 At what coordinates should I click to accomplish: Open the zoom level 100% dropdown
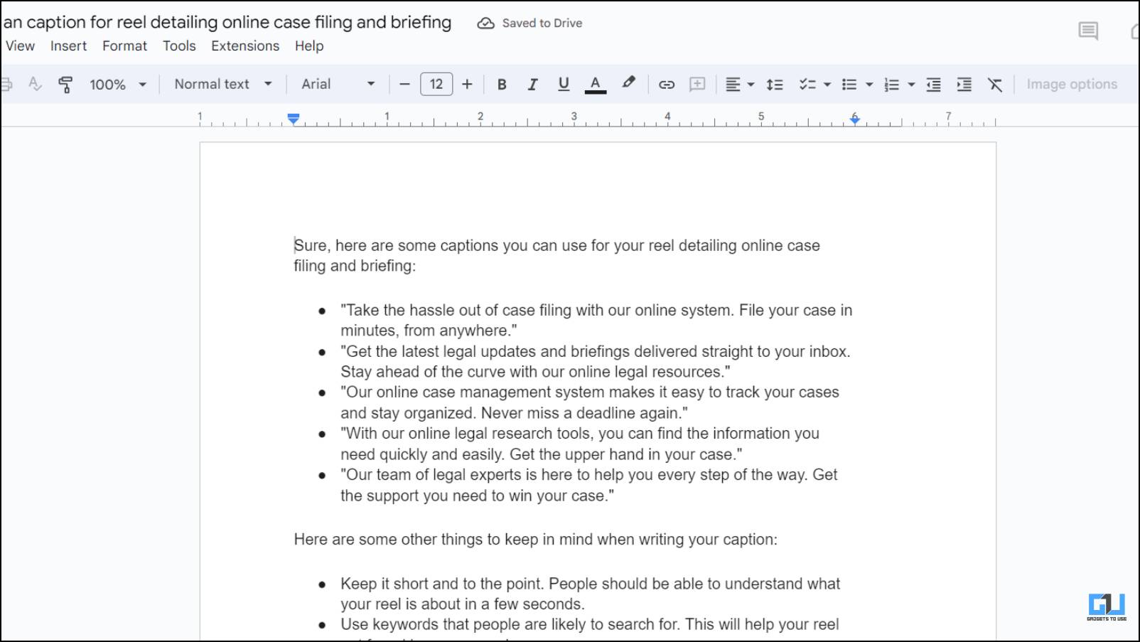point(118,85)
